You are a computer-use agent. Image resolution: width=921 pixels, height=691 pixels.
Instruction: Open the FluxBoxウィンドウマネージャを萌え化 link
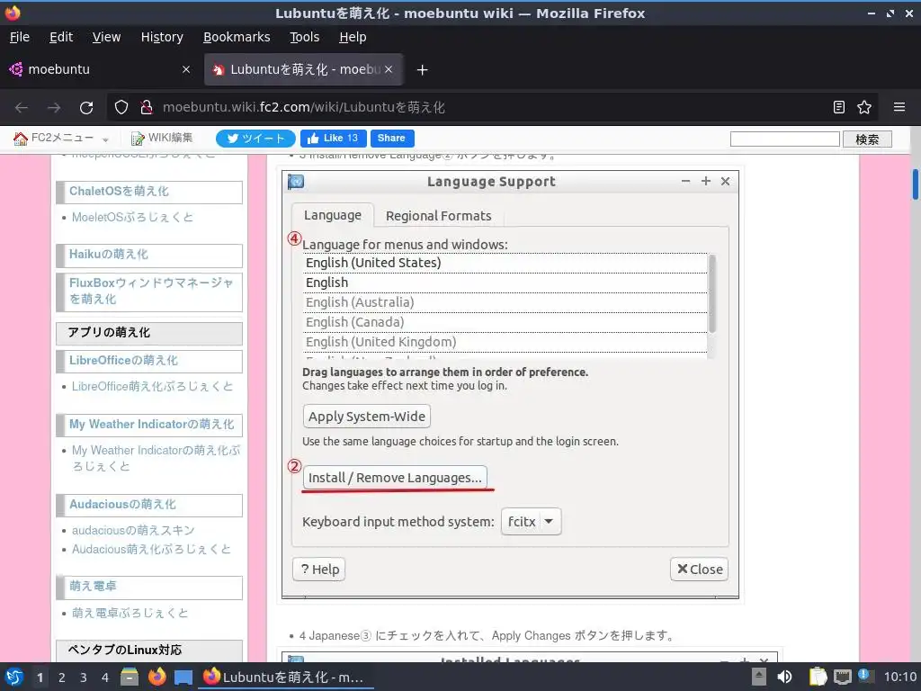click(151, 291)
